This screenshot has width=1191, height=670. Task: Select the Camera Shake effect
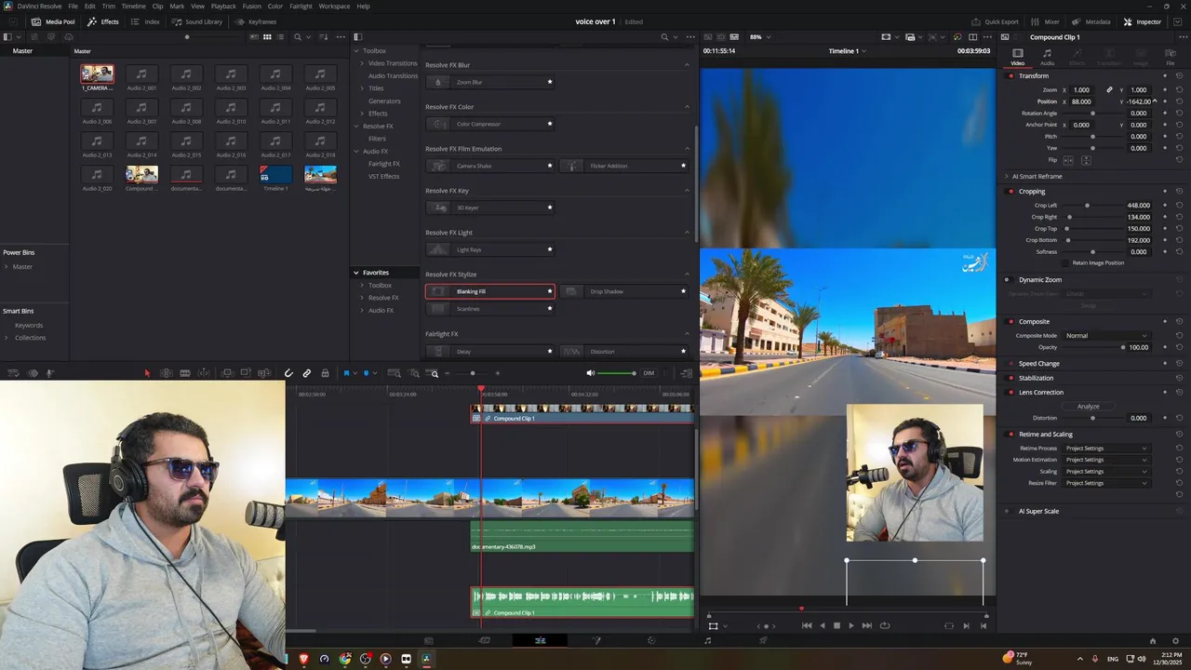click(x=490, y=166)
